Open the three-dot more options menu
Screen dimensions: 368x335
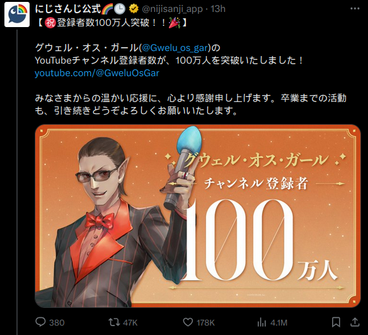pos(355,9)
